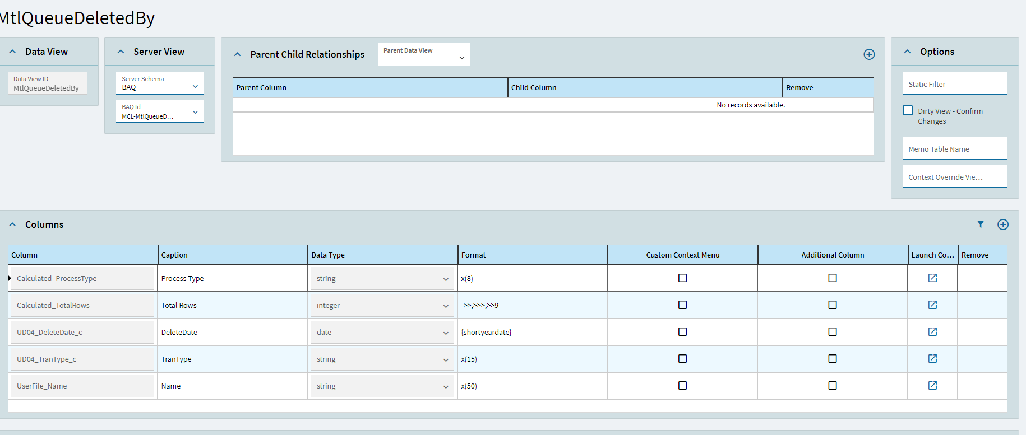The height and width of the screenshot is (435, 1026).
Task: Edit the x(15) format cell
Action: tap(533, 359)
